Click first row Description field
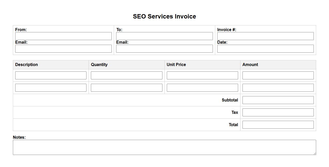The width and height of the screenshot is (329, 167). [51, 75]
